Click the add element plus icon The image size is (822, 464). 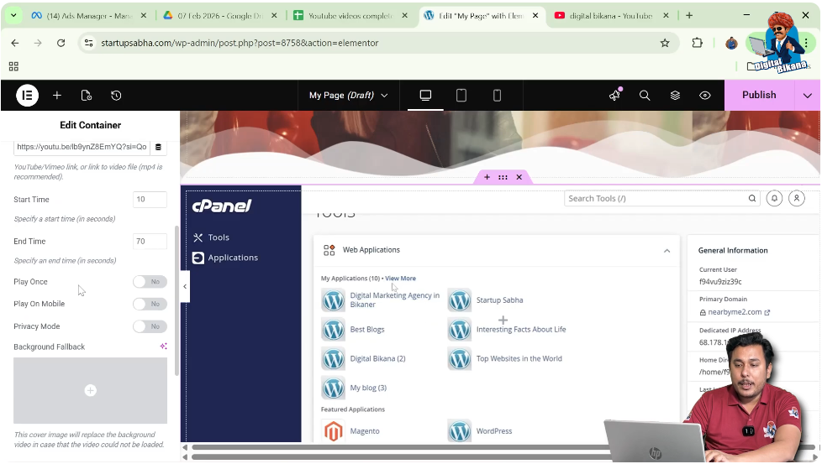click(57, 96)
